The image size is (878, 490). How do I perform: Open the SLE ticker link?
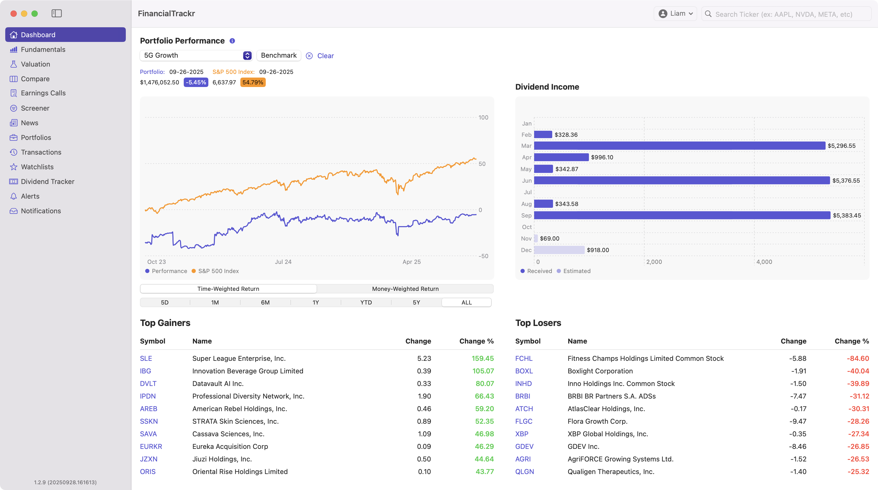click(x=146, y=358)
